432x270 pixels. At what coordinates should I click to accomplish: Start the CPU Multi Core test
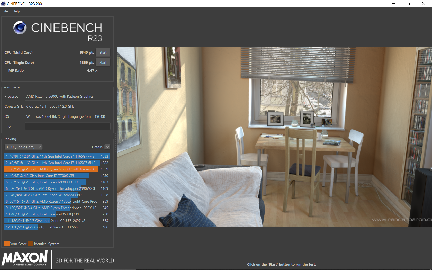(103, 52)
